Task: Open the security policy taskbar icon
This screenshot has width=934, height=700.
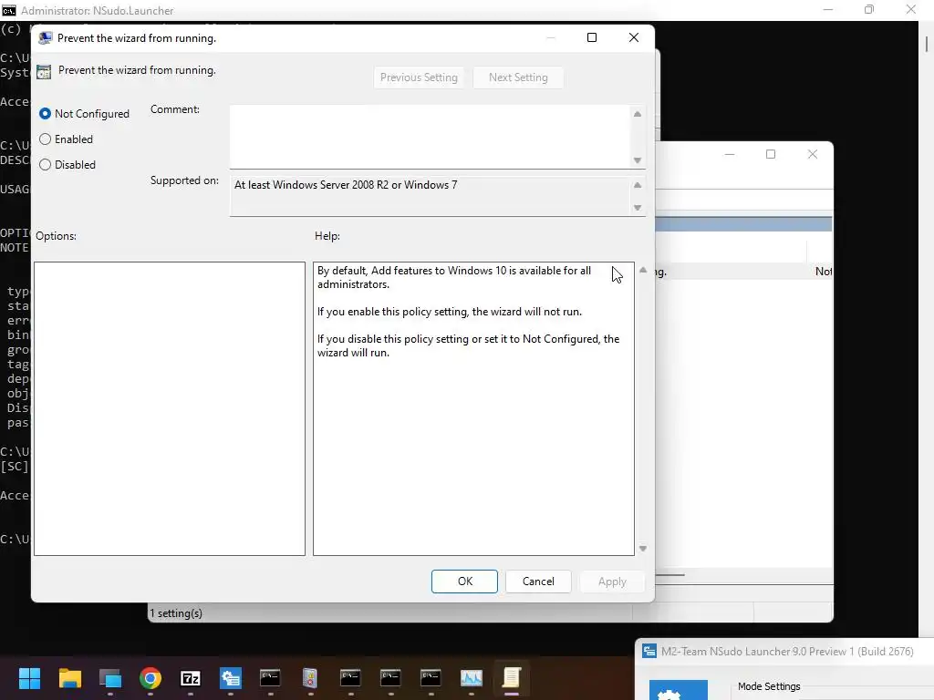Action: click(x=310, y=678)
